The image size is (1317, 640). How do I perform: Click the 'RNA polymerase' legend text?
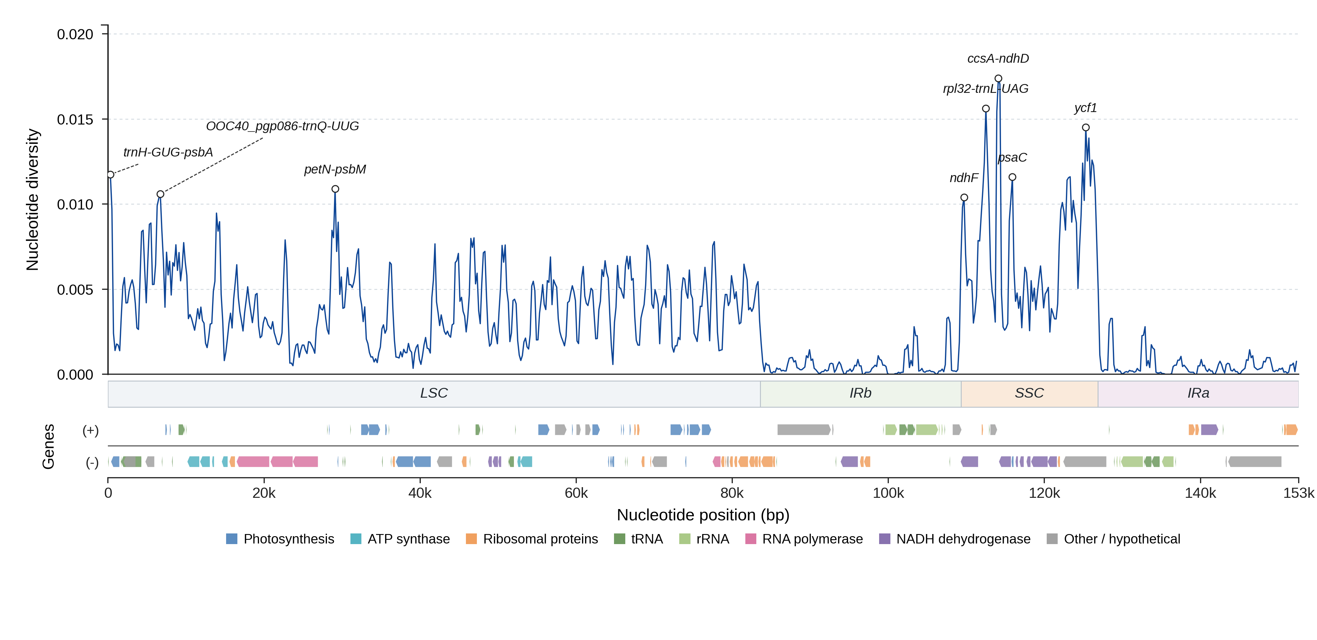point(812,539)
